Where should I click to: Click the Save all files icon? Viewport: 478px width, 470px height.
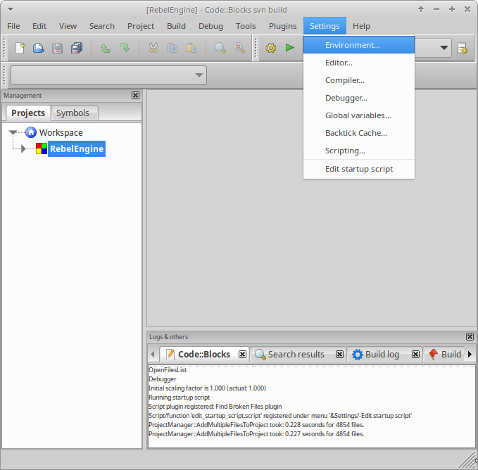tap(77, 48)
